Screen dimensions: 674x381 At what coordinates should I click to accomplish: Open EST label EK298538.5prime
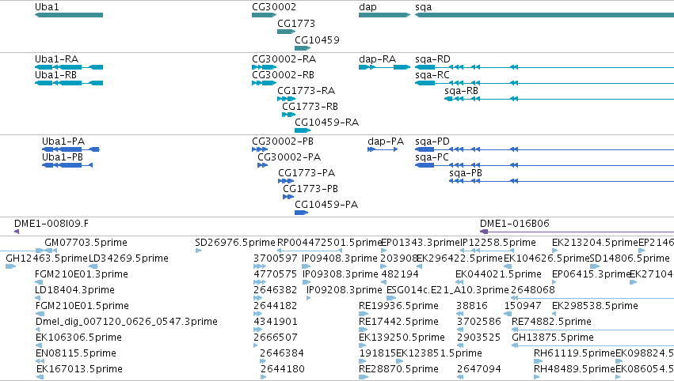click(595, 306)
